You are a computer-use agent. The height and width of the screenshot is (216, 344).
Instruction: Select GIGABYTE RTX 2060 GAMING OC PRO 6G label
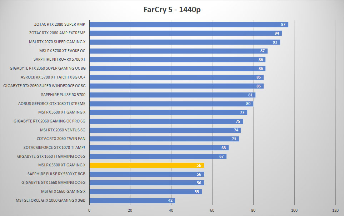point(50,121)
